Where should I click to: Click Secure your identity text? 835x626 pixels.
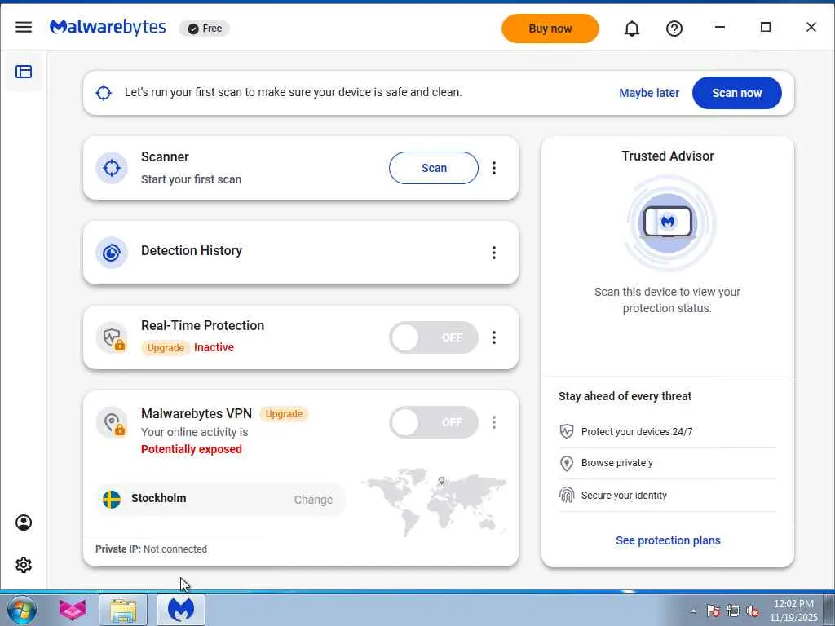coord(624,495)
